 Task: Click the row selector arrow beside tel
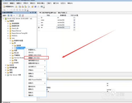point(39,27)
